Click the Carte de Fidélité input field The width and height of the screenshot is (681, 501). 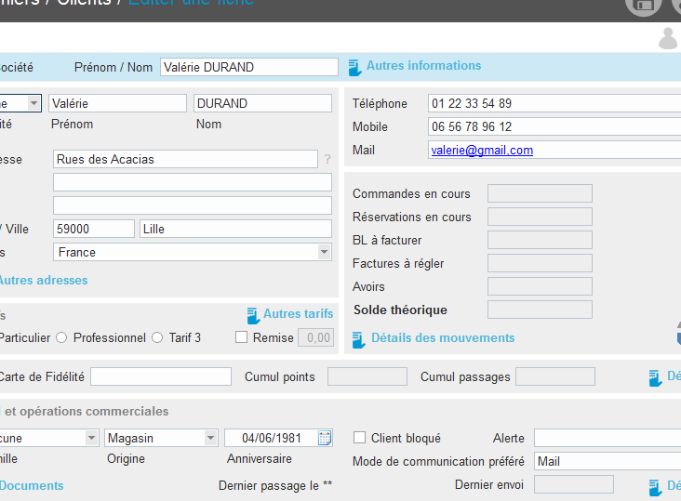pyautogui.click(x=160, y=376)
